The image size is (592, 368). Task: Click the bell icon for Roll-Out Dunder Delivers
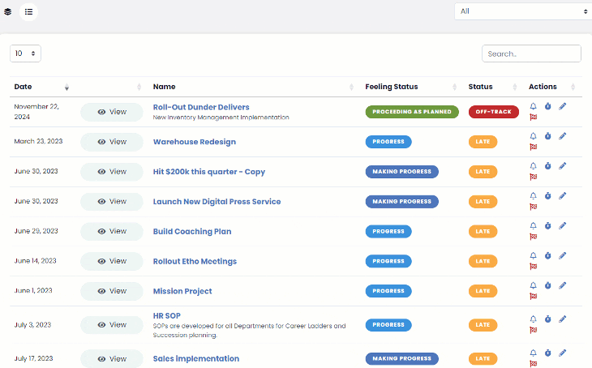(533, 106)
